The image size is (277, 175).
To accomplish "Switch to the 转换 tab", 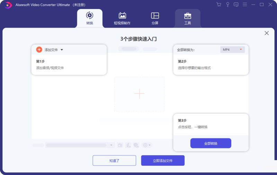I will point(90,18).
